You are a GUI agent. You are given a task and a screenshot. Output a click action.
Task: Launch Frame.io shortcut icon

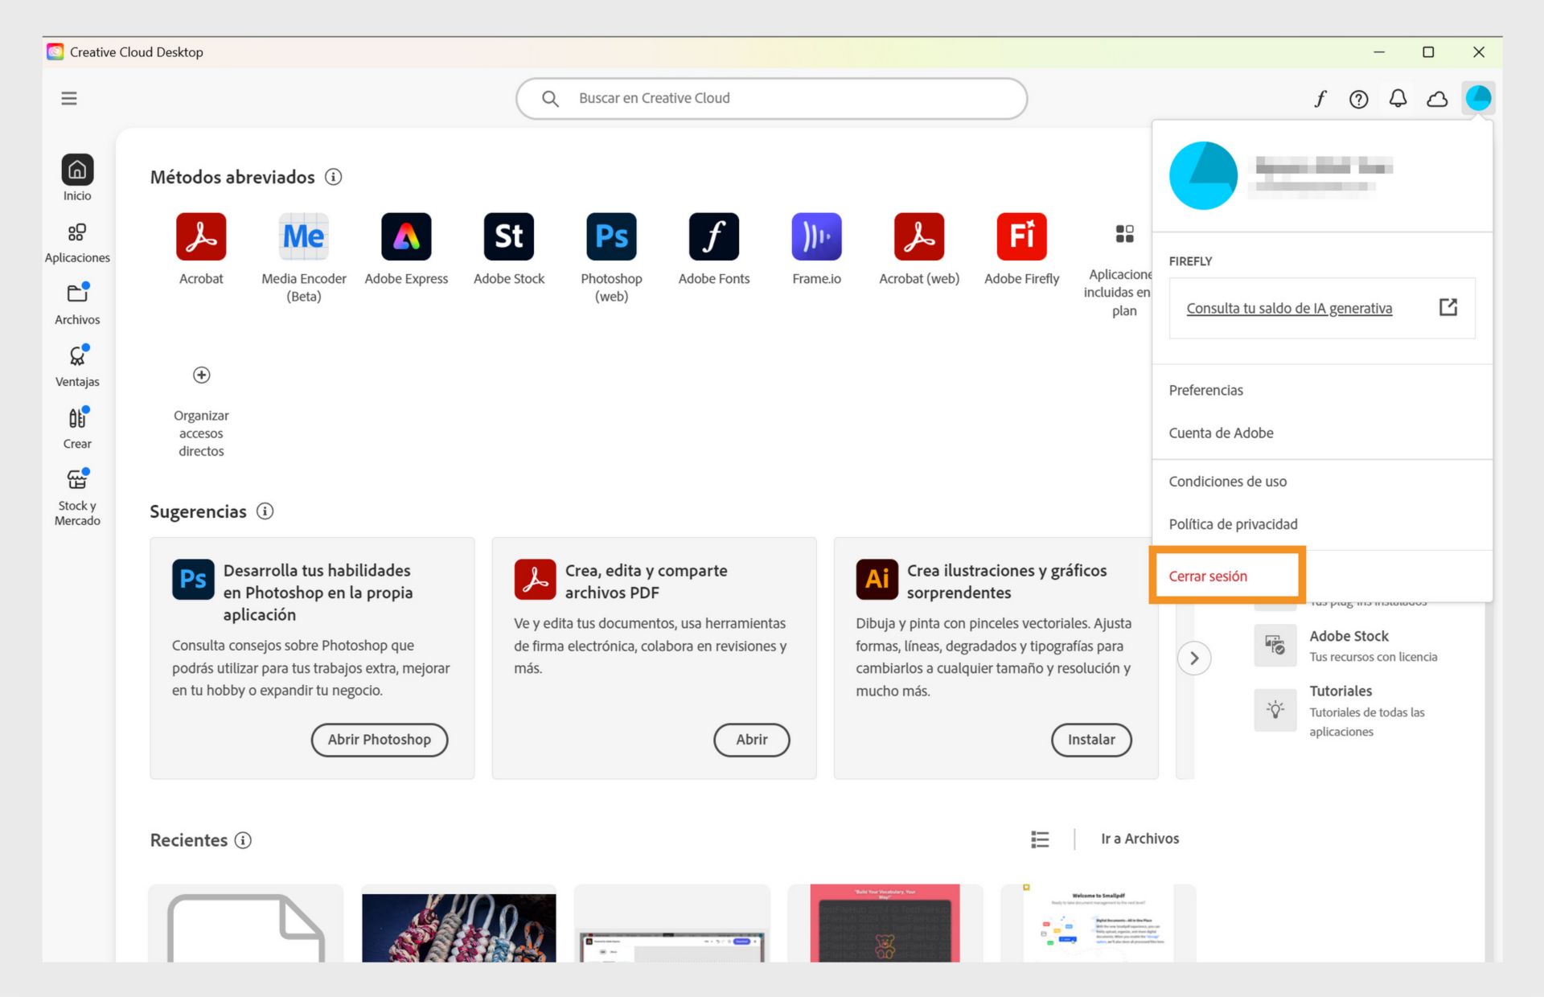816,236
